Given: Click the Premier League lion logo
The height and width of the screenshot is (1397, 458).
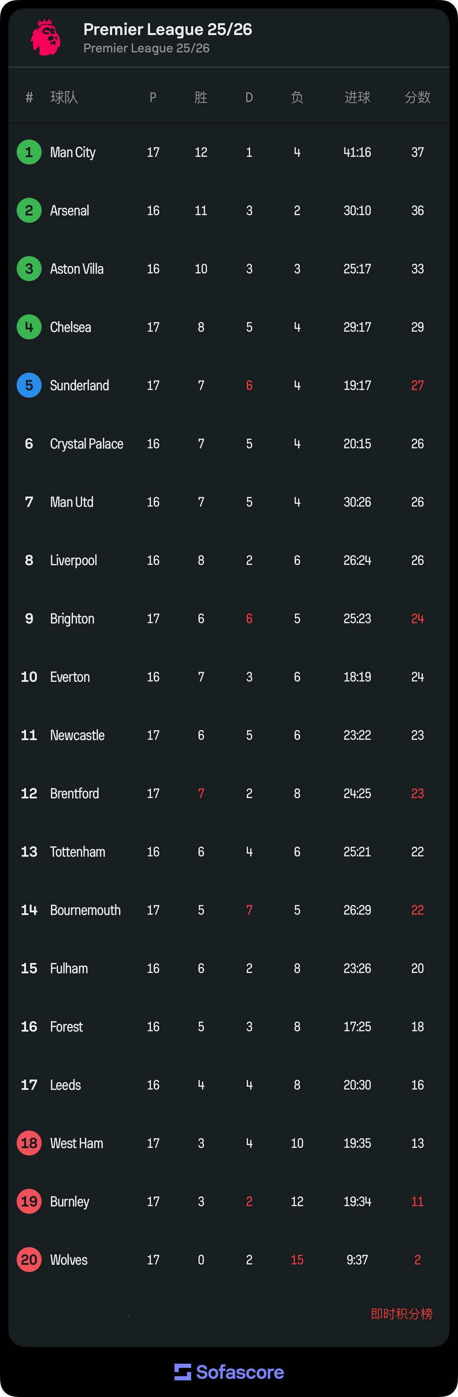Looking at the screenshot, I should coord(45,37).
